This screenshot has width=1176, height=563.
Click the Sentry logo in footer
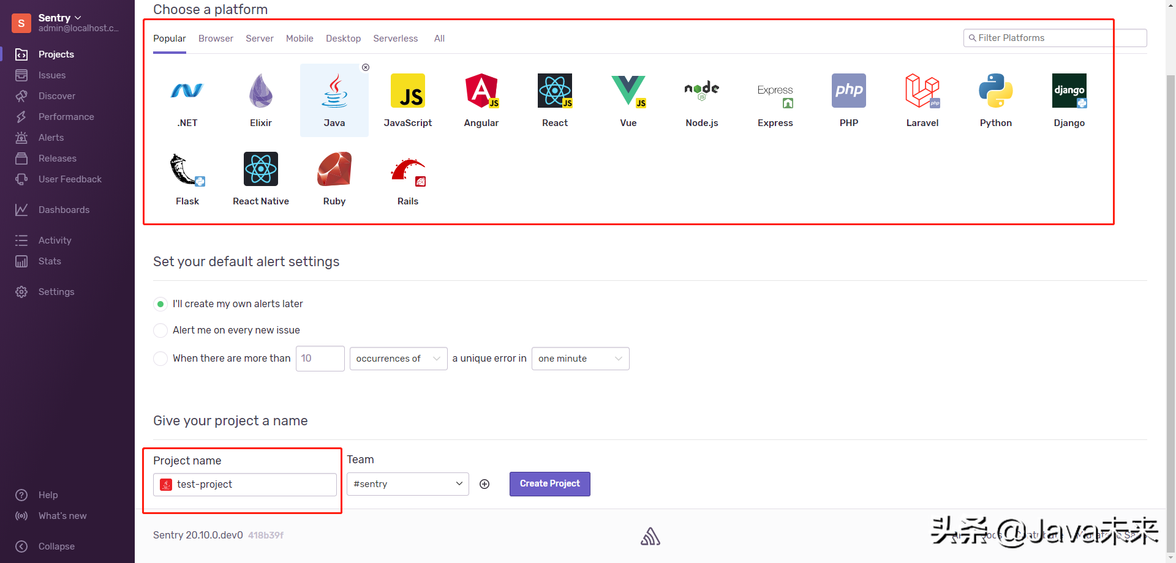pos(650,536)
